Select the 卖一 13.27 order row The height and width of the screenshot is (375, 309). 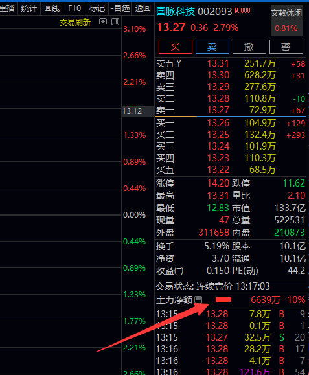coord(231,110)
